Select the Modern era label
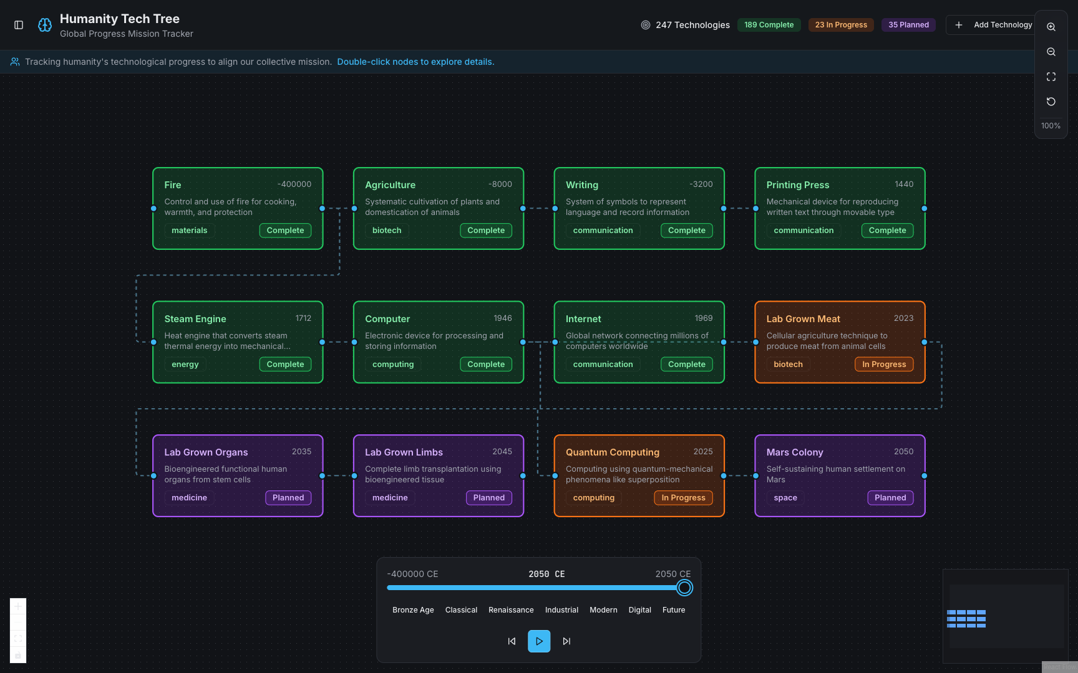The height and width of the screenshot is (673, 1078). point(603,610)
